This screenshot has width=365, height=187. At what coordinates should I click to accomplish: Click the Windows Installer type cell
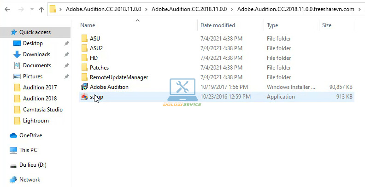291,87
